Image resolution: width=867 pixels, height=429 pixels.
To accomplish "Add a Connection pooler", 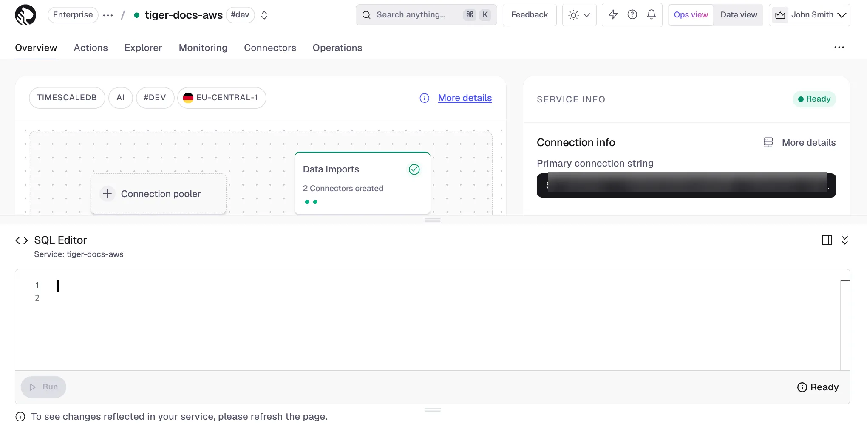I will (x=159, y=194).
